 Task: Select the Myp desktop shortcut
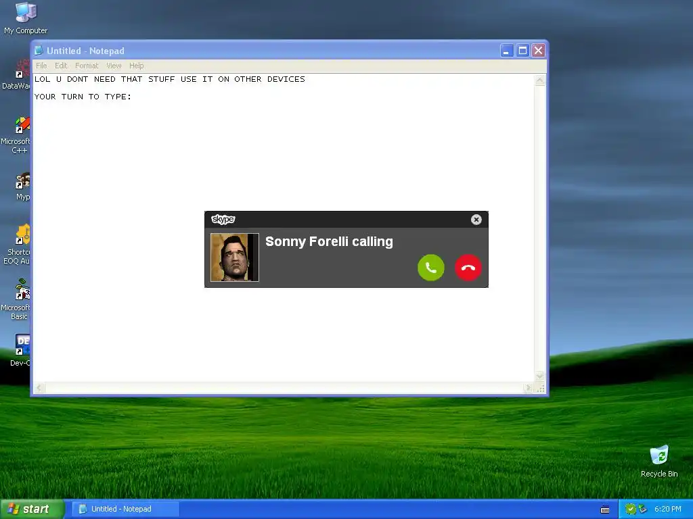coord(22,187)
